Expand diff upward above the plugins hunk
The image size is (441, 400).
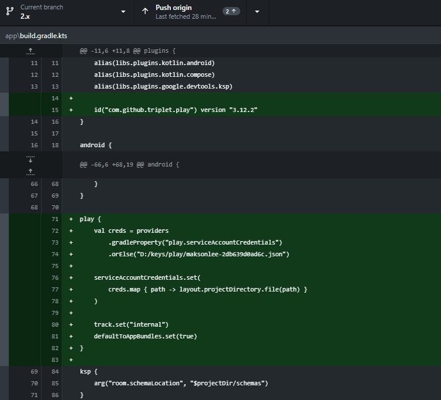(x=31, y=51)
